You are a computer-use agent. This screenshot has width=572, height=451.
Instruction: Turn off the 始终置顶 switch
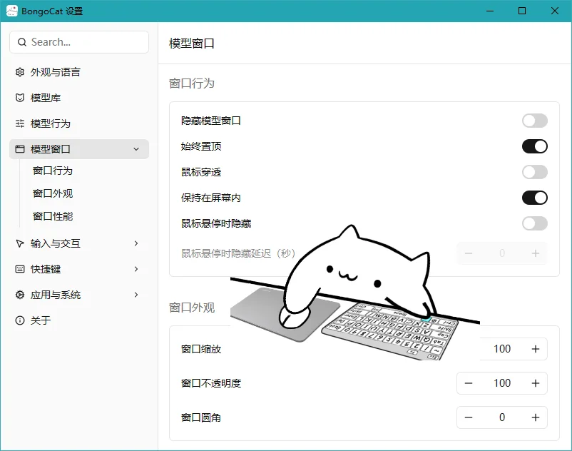(x=534, y=146)
